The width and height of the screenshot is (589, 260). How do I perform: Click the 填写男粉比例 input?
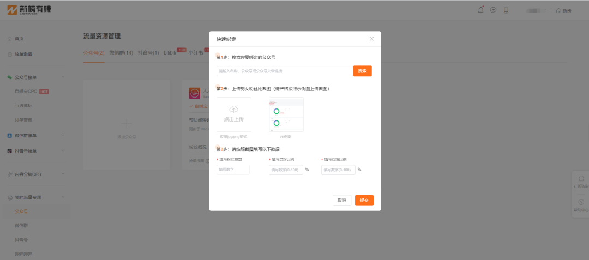(286, 170)
